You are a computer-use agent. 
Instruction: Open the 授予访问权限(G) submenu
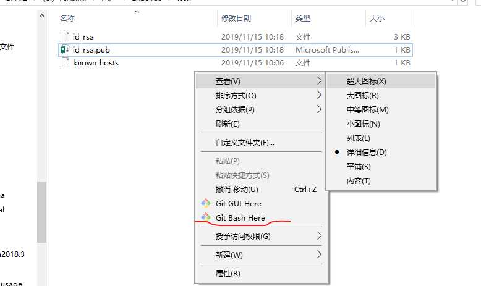point(260,236)
